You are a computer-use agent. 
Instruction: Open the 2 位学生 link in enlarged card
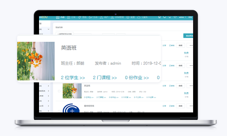(73, 78)
